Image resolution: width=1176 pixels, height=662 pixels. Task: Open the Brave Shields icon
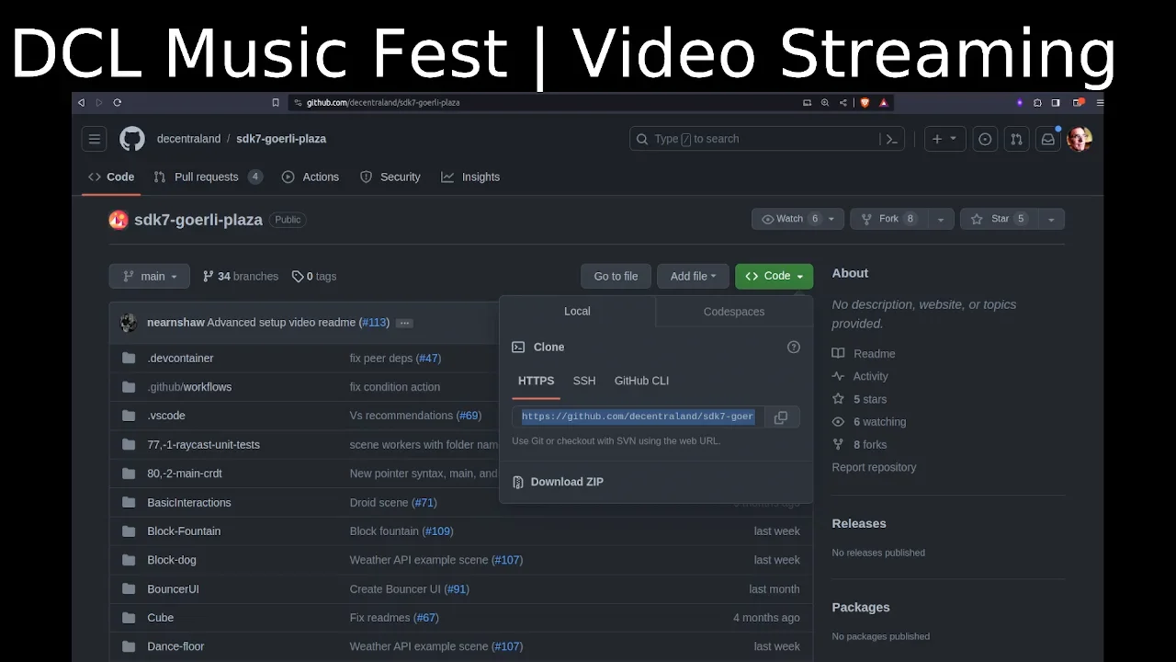(x=865, y=102)
